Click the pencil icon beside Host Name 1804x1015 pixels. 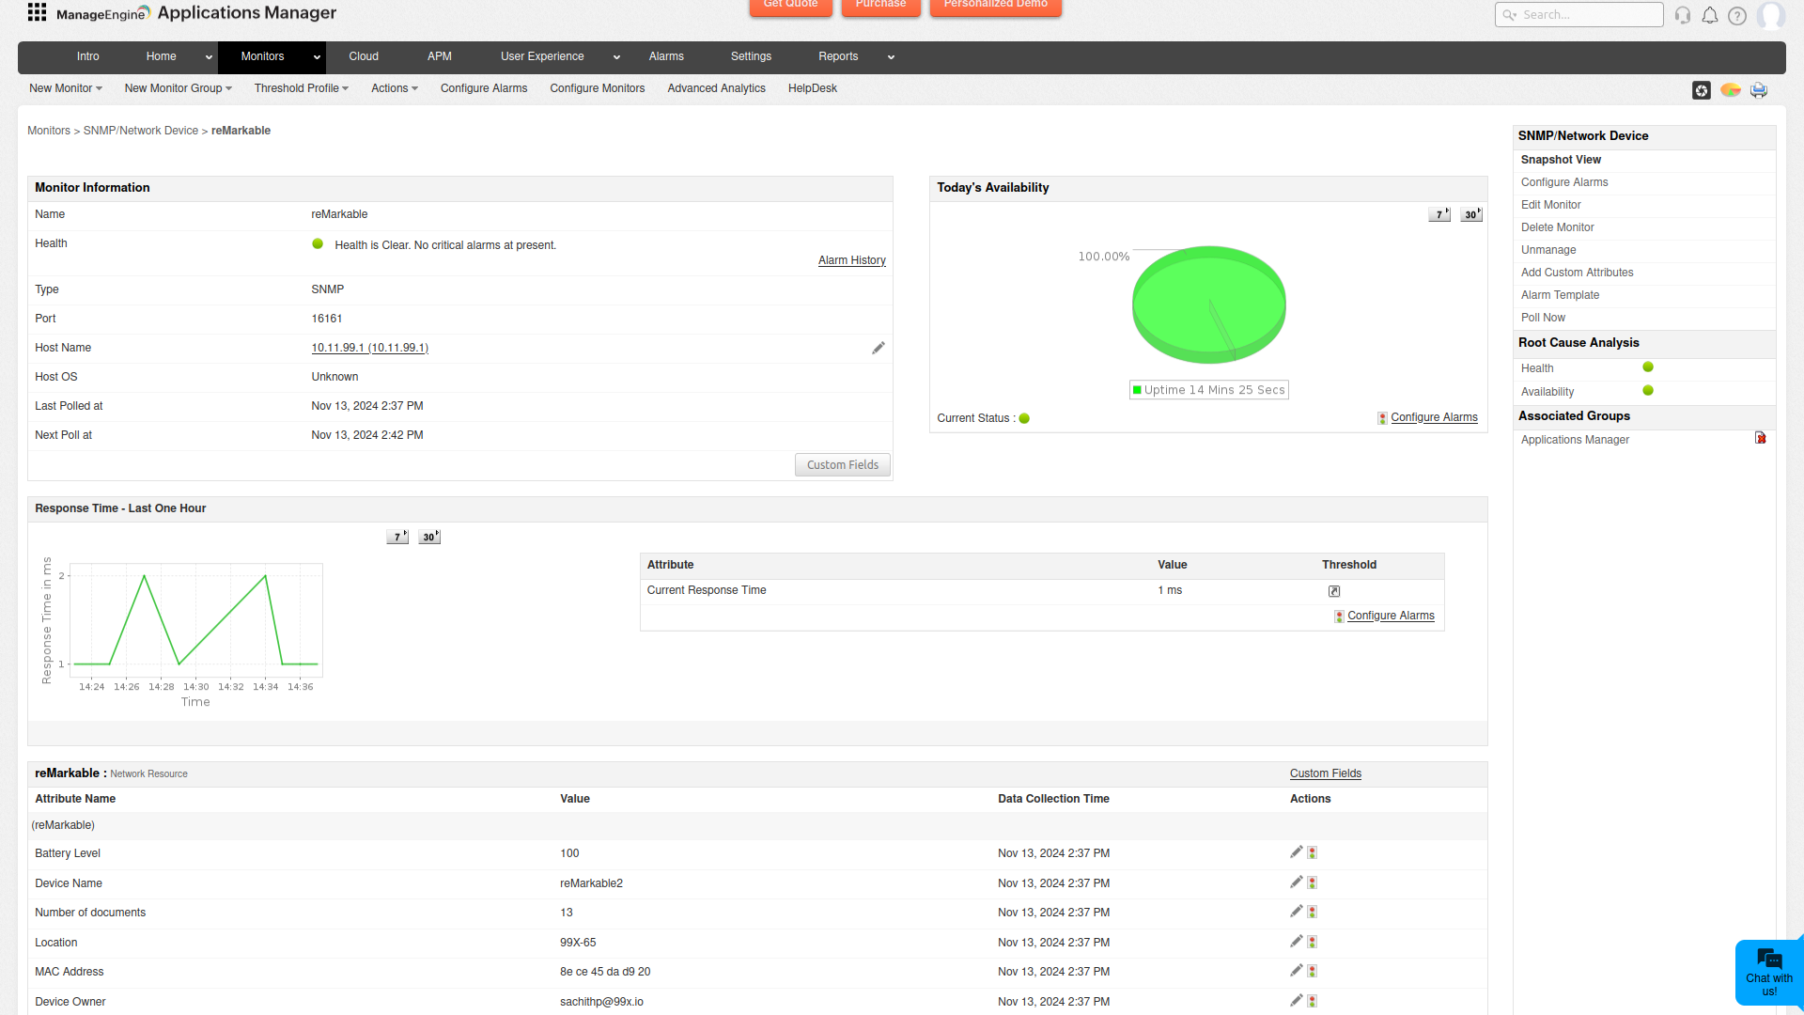pyautogui.click(x=878, y=349)
